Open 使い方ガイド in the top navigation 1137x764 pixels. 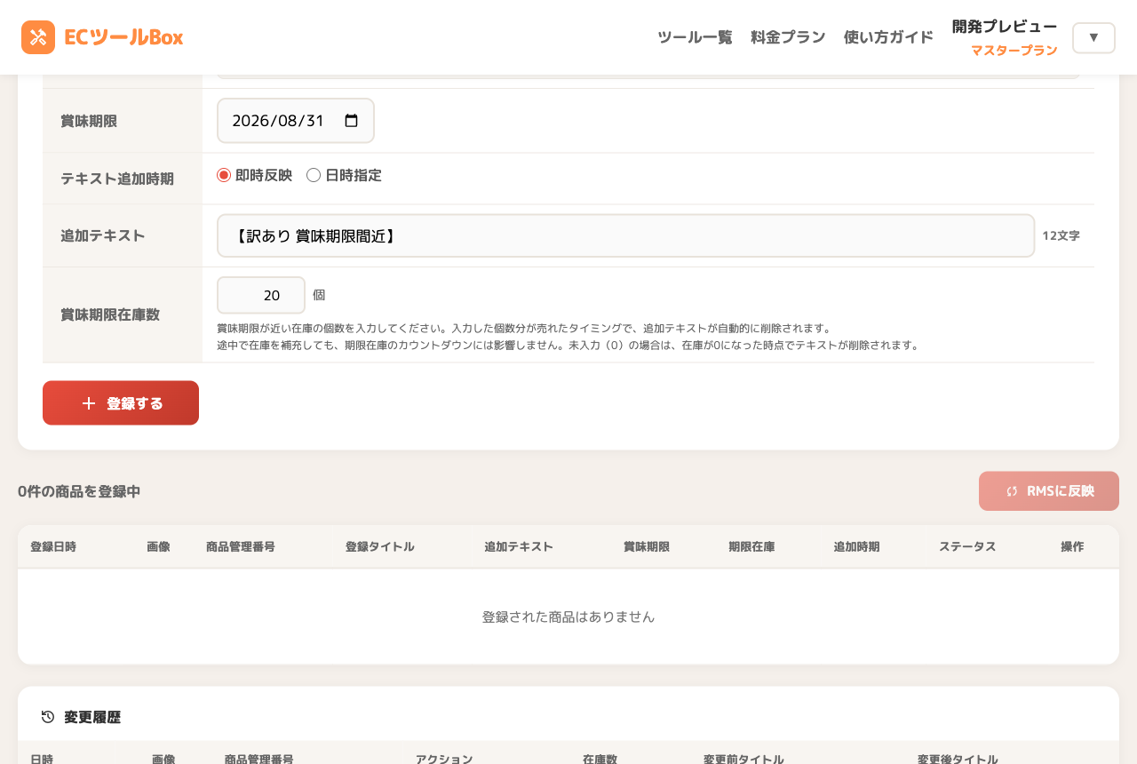click(x=888, y=37)
